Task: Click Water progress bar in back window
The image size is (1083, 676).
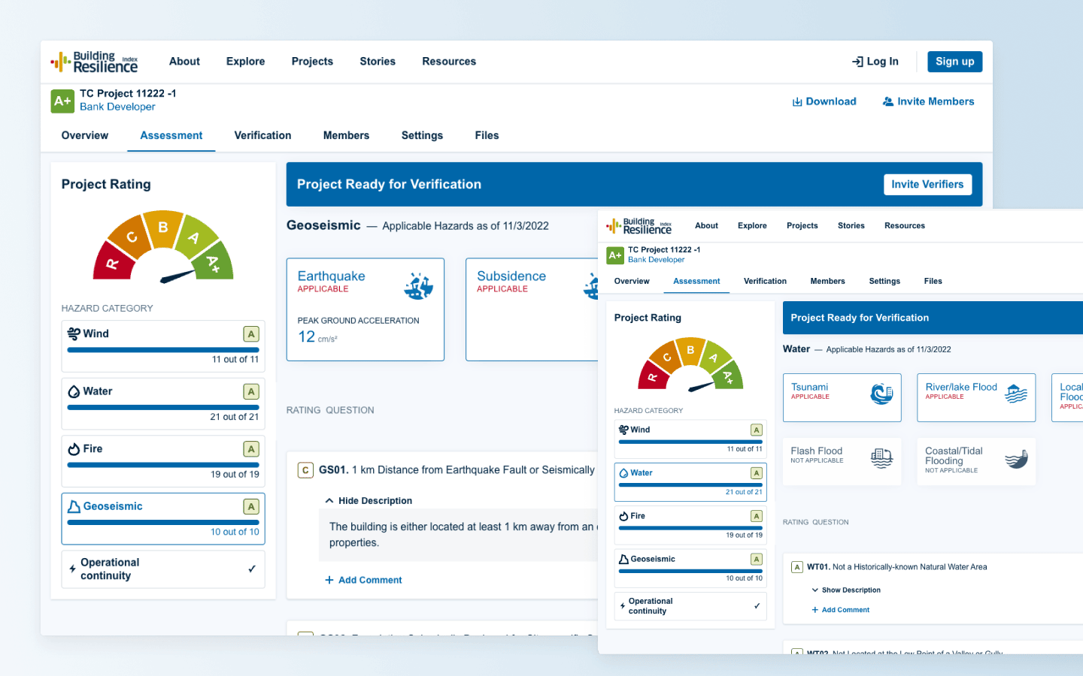Action: 163,408
